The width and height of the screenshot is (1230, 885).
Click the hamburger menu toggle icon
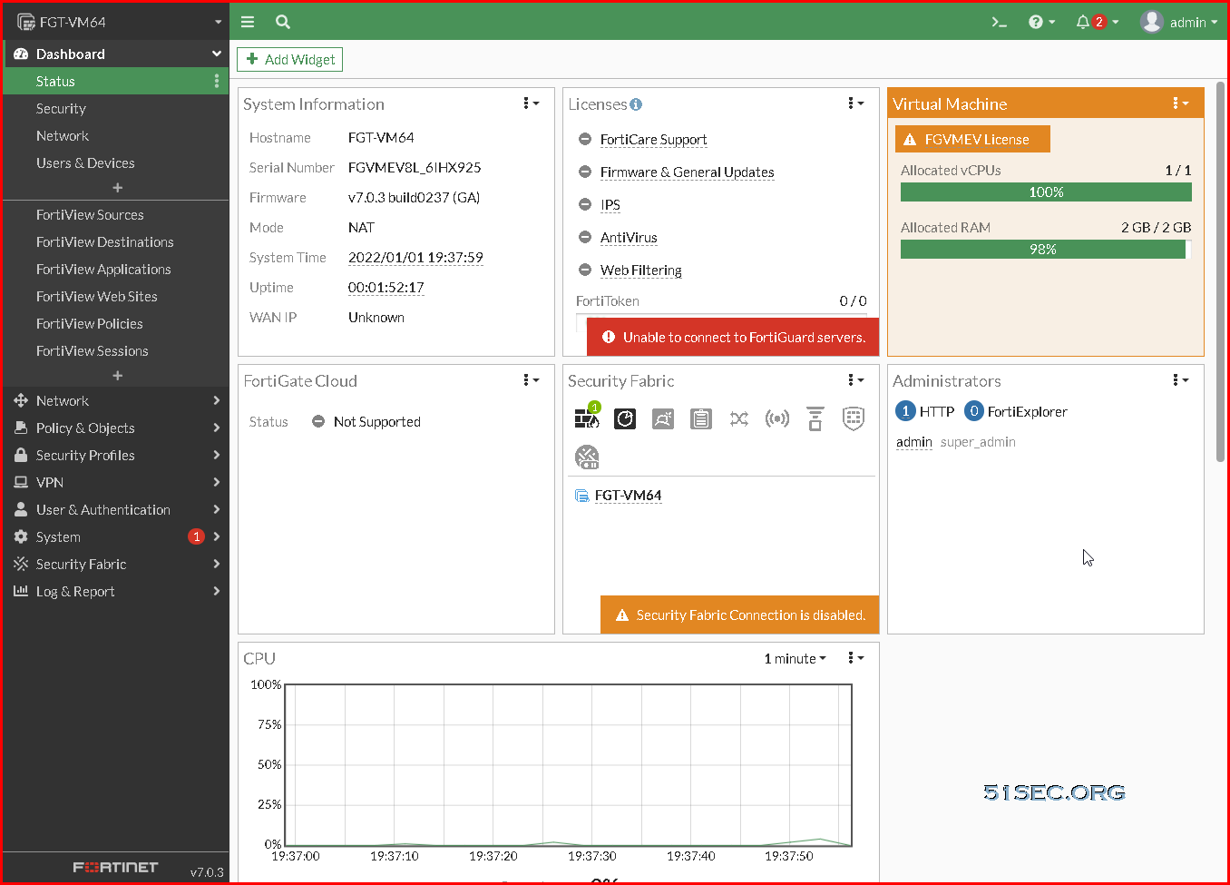[x=248, y=22]
